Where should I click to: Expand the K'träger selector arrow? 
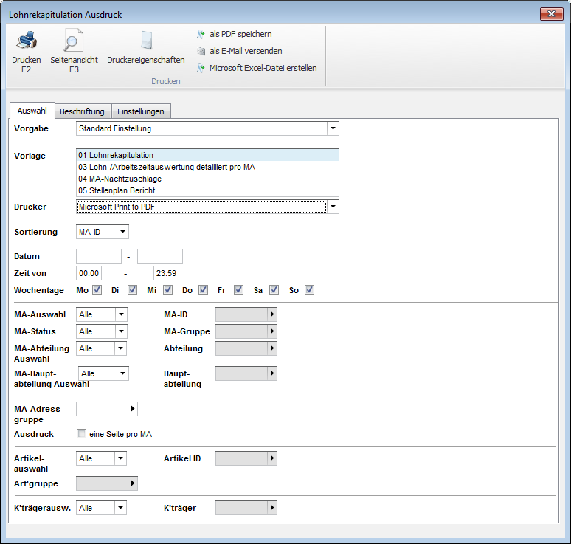[272, 508]
